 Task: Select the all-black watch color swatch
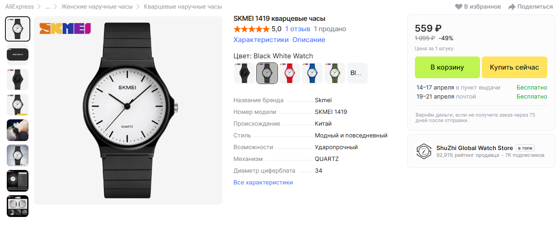point(245,73)
